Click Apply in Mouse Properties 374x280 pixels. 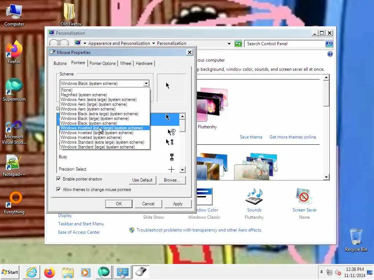click(x=178, y=204)
